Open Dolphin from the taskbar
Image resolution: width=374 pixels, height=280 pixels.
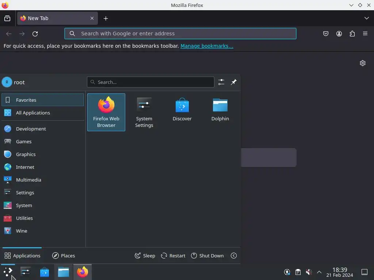64,272
